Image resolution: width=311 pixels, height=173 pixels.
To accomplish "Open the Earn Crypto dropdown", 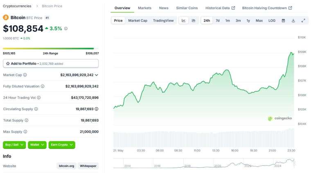I will (x=62, y=145).
